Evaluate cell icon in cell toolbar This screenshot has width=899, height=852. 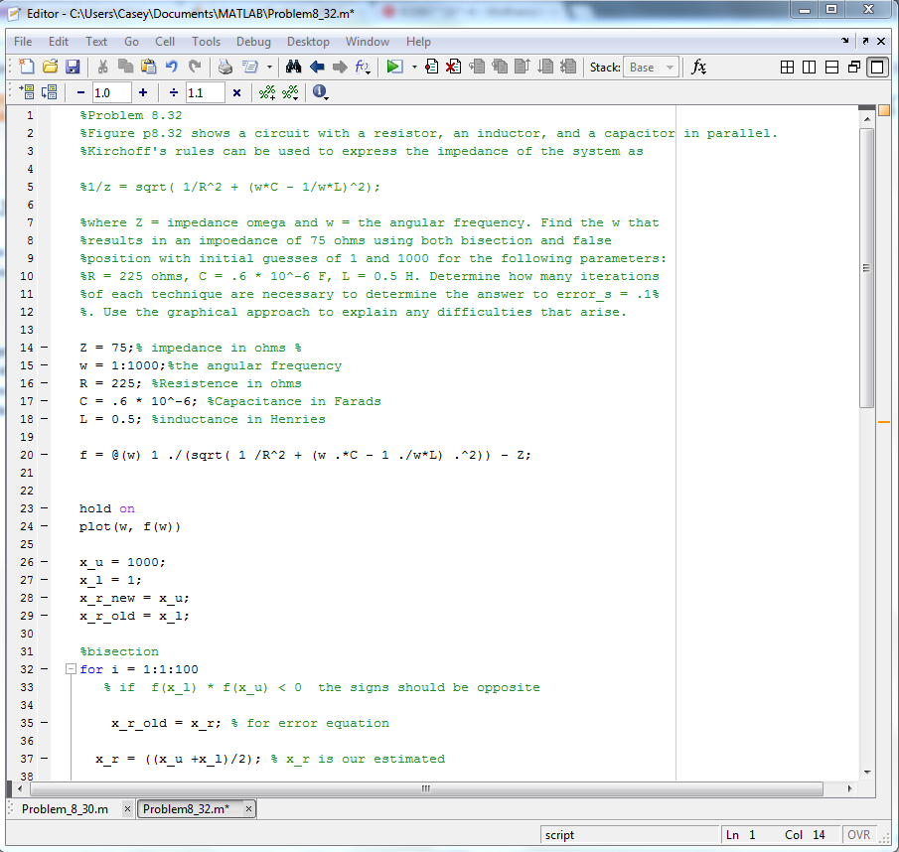pyautogui.click(x=27, y=92)
